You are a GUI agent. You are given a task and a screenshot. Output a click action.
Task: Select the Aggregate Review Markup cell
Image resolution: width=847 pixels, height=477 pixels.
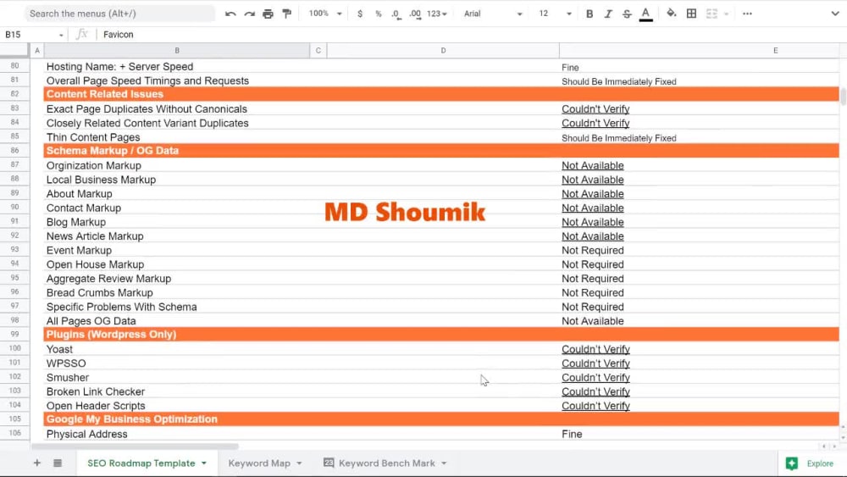[x=177, y=279]
